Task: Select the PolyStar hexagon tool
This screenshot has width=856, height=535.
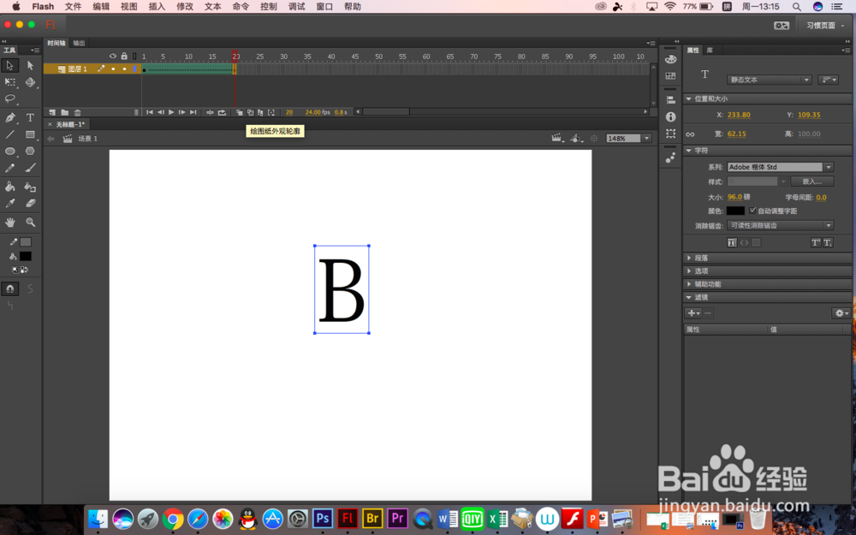Action: click(30, 152)
